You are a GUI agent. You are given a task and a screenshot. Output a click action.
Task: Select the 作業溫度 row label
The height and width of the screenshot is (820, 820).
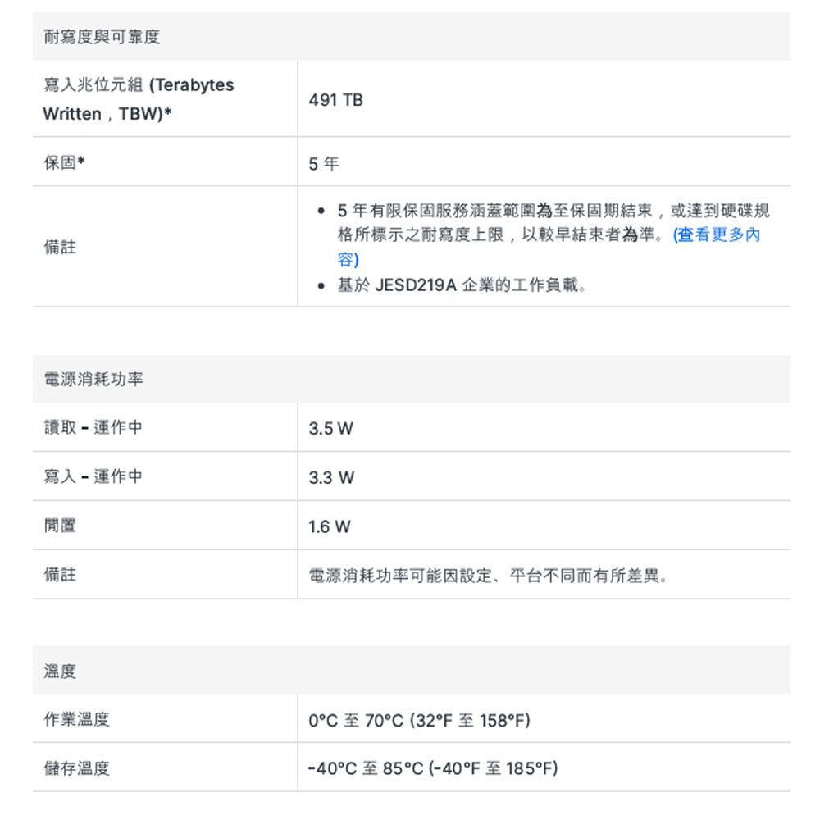click(76, 719)
